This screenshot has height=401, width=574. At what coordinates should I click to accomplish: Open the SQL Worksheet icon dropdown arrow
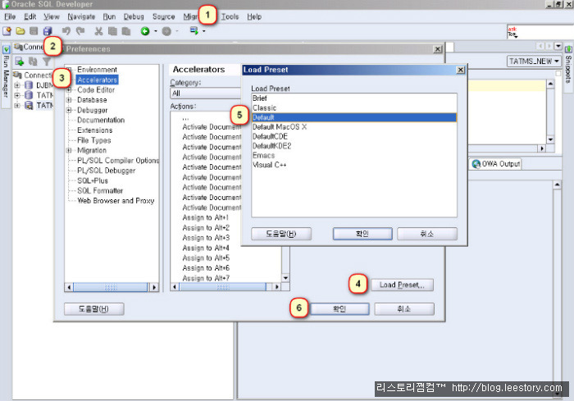point(204,31)
